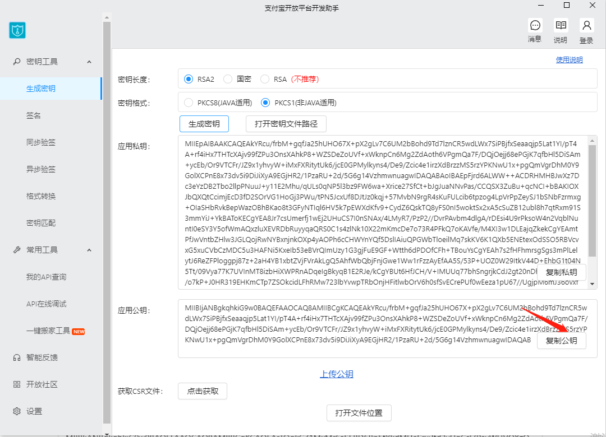Click the 密钥格式 label
Viewport: 606px width, 437px height.
point(134,103)
